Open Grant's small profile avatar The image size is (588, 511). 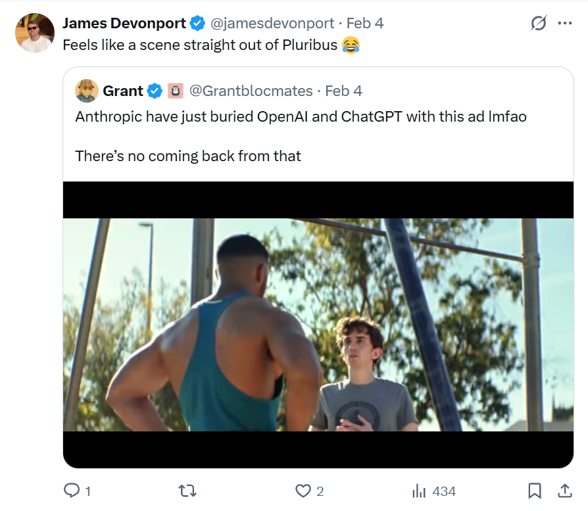tap(87, 91)
